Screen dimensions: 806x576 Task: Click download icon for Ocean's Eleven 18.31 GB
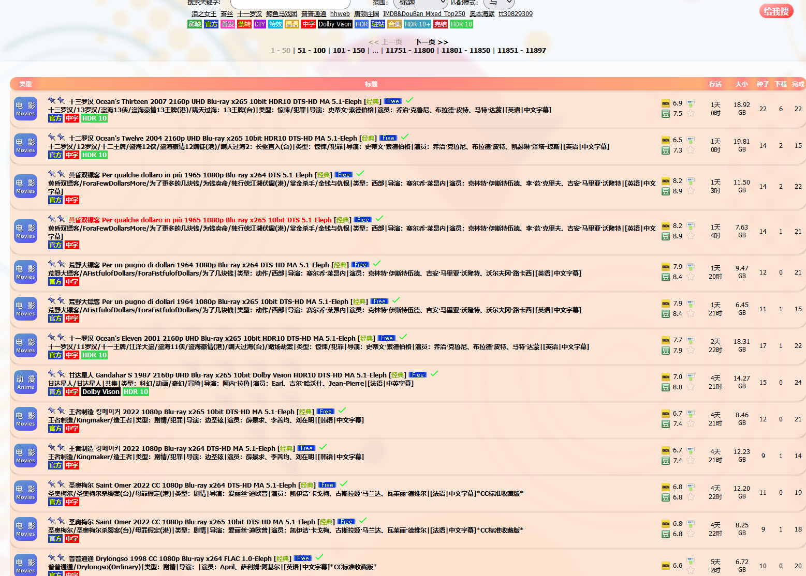[x=691, y=341]
